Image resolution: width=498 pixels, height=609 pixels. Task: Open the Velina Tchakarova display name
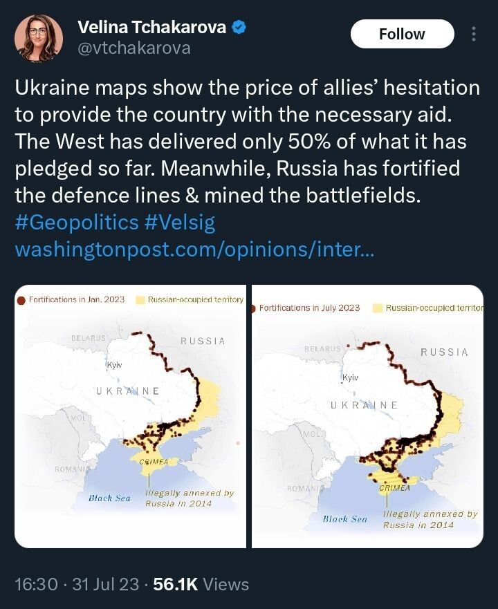tap(151, 28)
